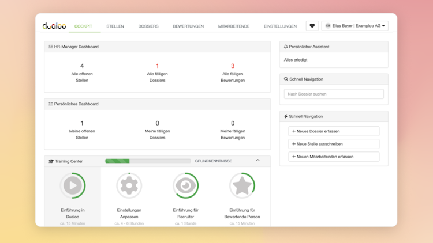Click Neue Stelle ausschreiben button
Screen dimensions: 433x243
pos(334,144)
